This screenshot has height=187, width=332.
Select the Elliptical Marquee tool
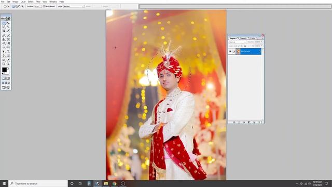4,23
